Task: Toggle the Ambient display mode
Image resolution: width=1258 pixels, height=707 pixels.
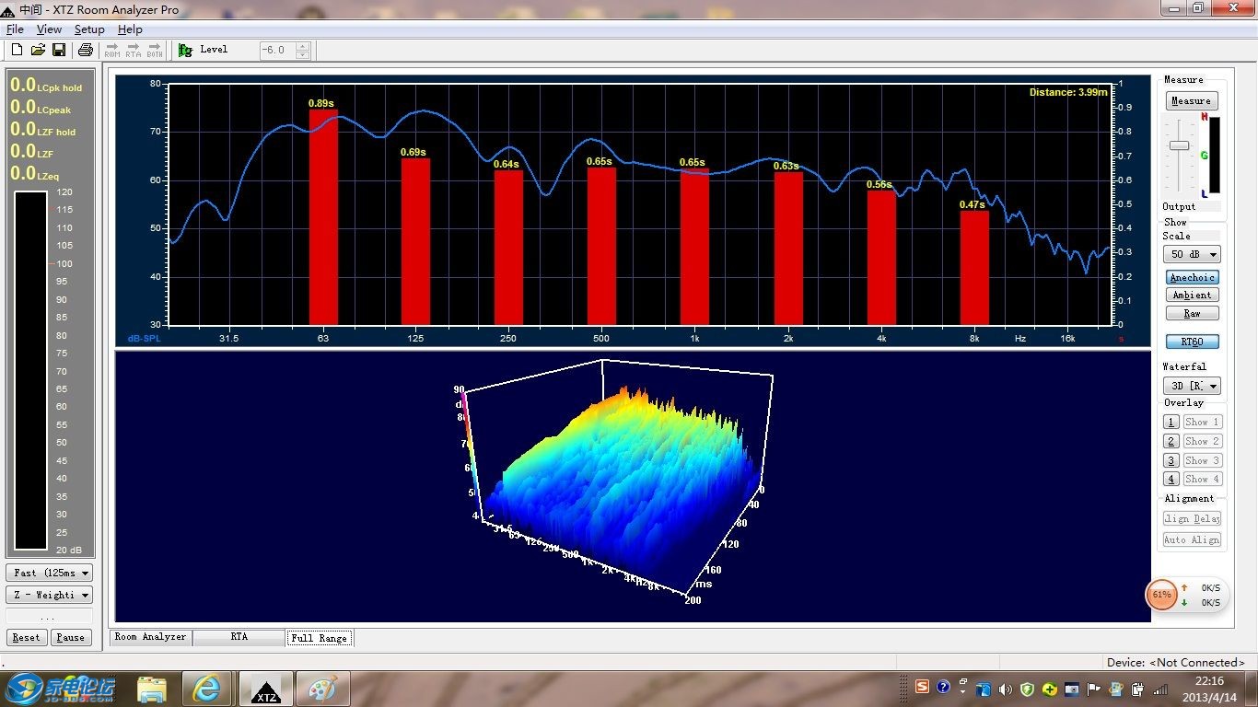Action: (x=1192, y=296)
